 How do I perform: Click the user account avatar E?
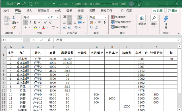131,4
